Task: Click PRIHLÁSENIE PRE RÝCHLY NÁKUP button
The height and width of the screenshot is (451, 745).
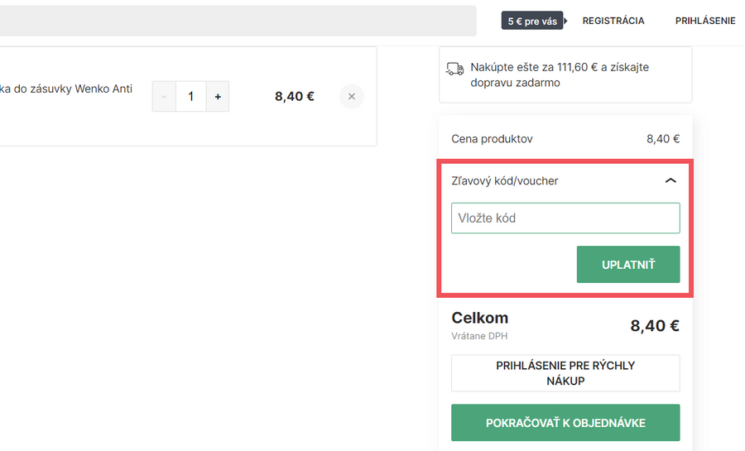Action: tap(565, 373)
